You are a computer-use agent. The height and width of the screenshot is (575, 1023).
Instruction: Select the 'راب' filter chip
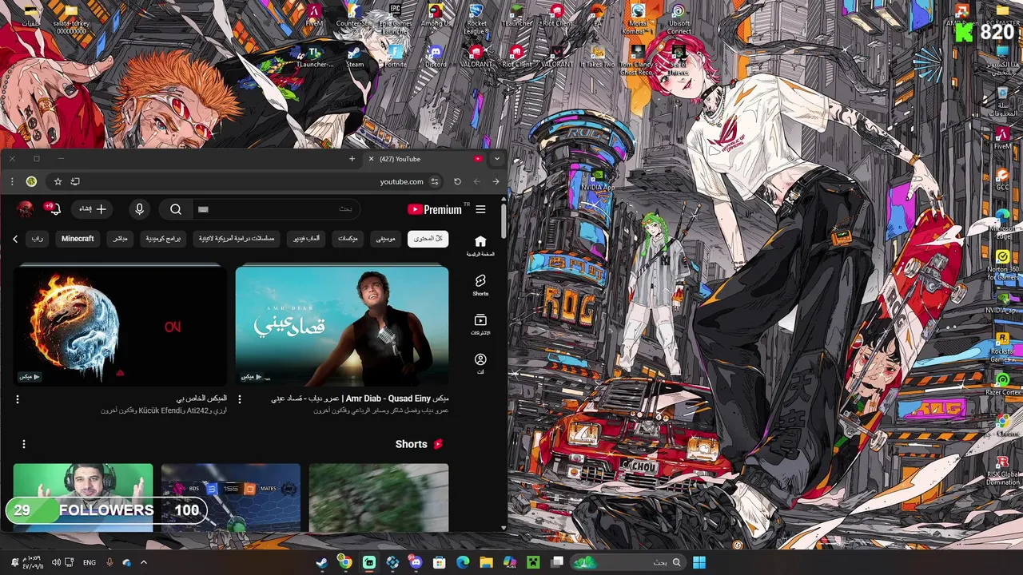coord(37,239)
